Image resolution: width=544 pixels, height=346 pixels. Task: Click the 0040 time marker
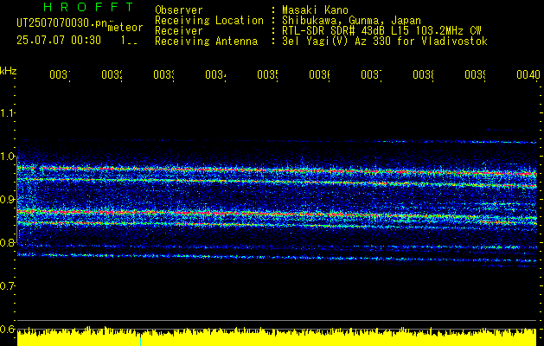(x=528, y=74)
